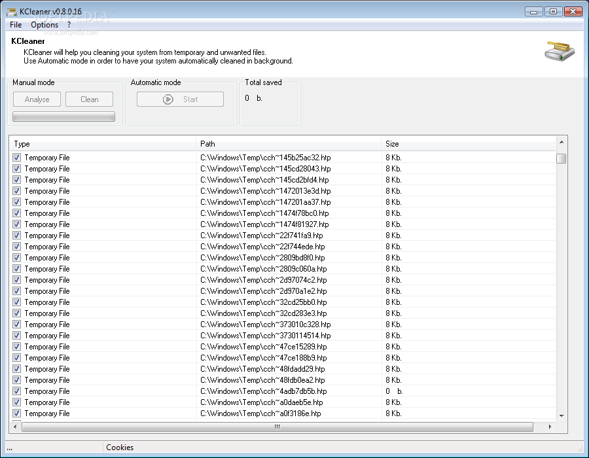Open the Options menu
589x458 pixels.
(x=45, y=25)
